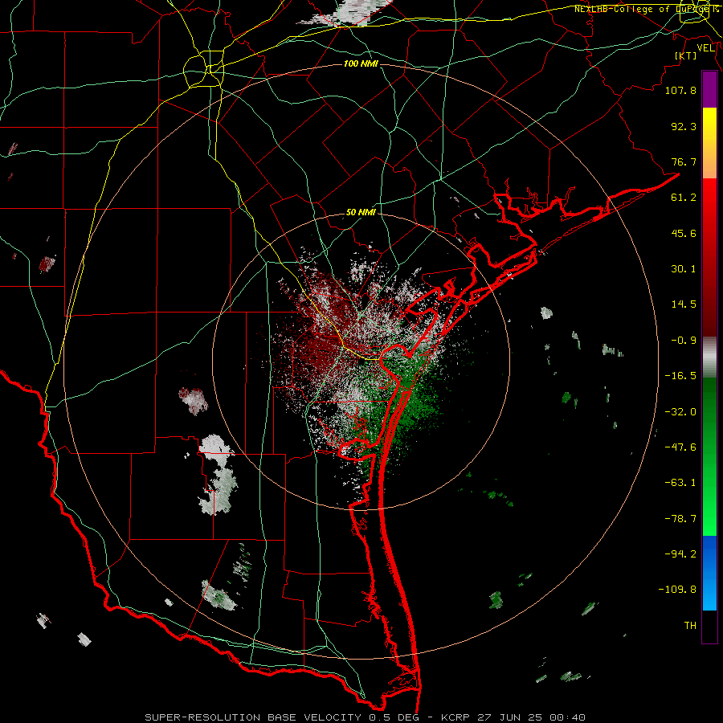Click the blue segment of color scale
The height and width of the screenshot is (723, 723).
pyautogui.click(x=709, y=573)
